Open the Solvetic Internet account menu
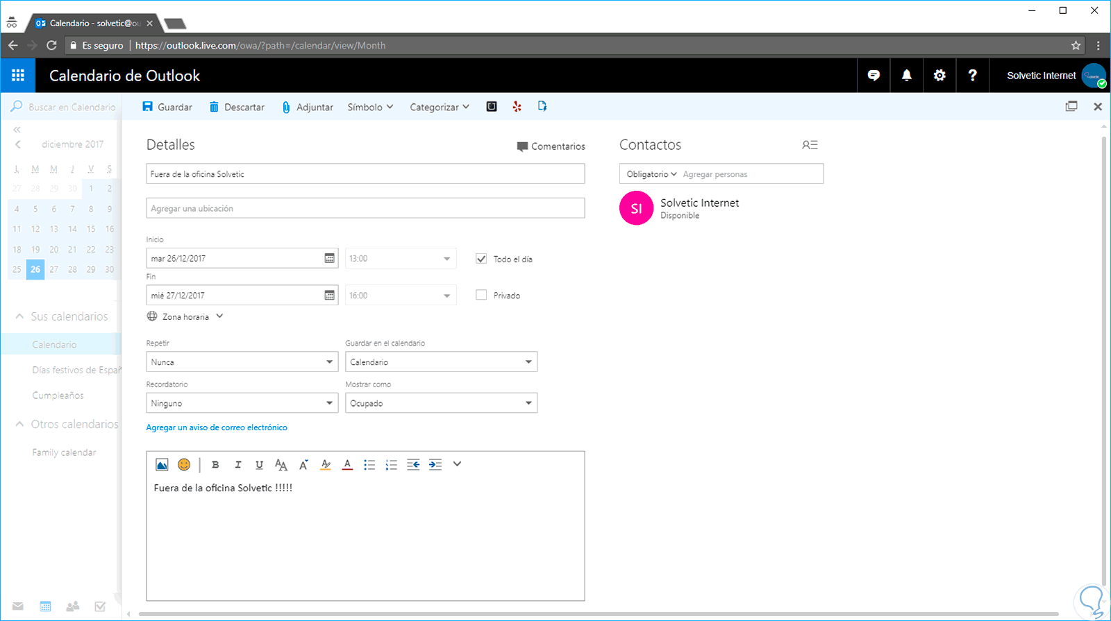The height and width of the screenshot is (621, 1111). pos(1056,76)
